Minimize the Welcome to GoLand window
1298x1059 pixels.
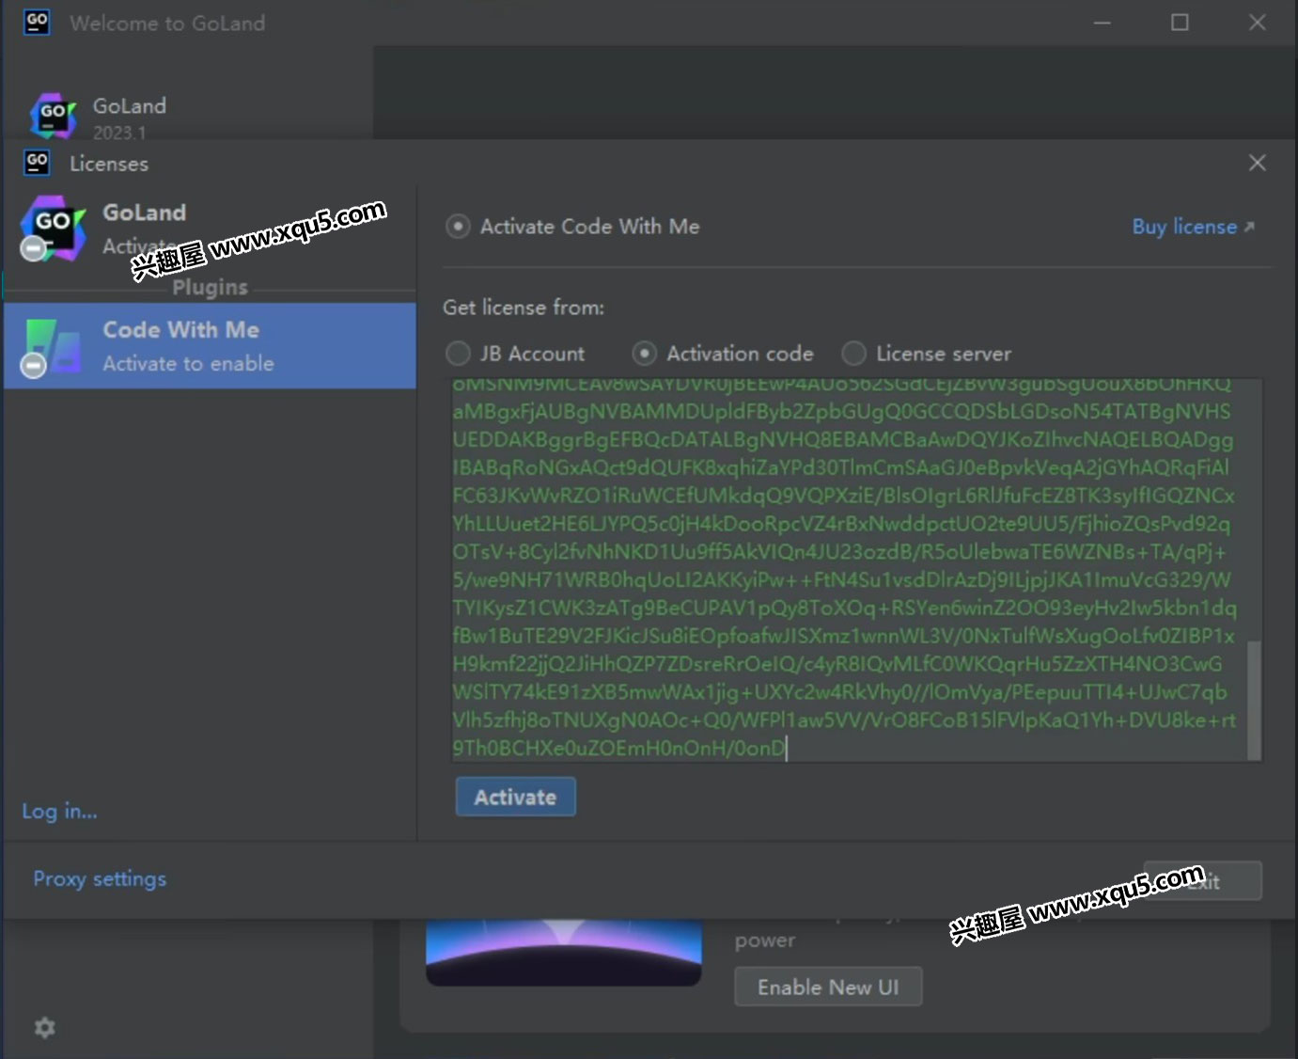(x=1102, y=23)
